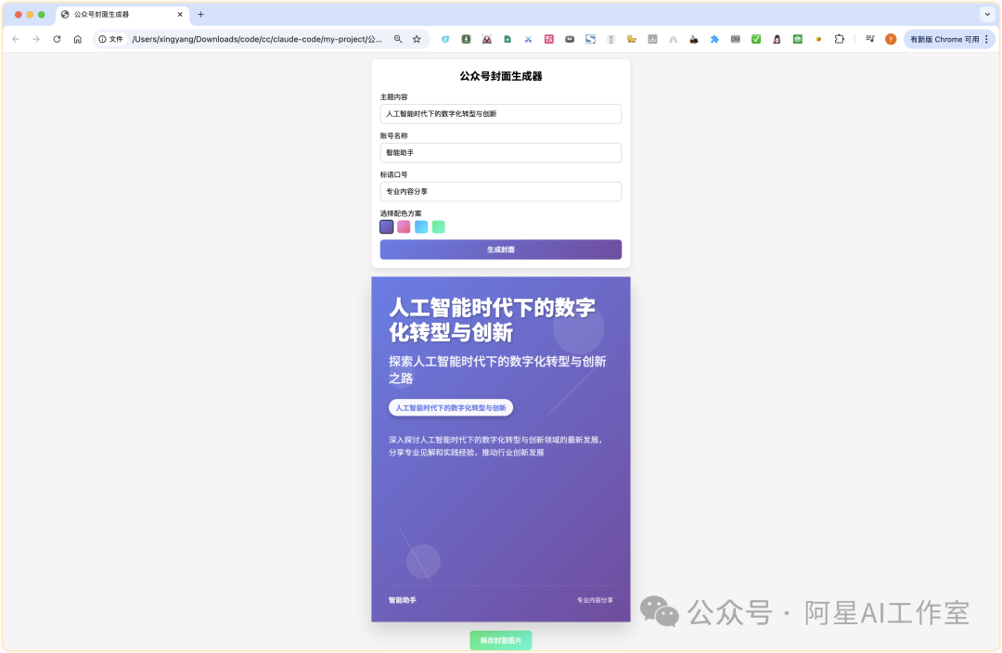Click the 智能助手 footer text on the cover

403,600
